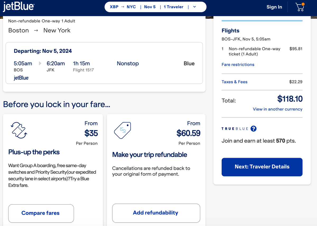Click the Compare fares button
317x226 pixels.
pyautogui.click(x=41, y=213)
